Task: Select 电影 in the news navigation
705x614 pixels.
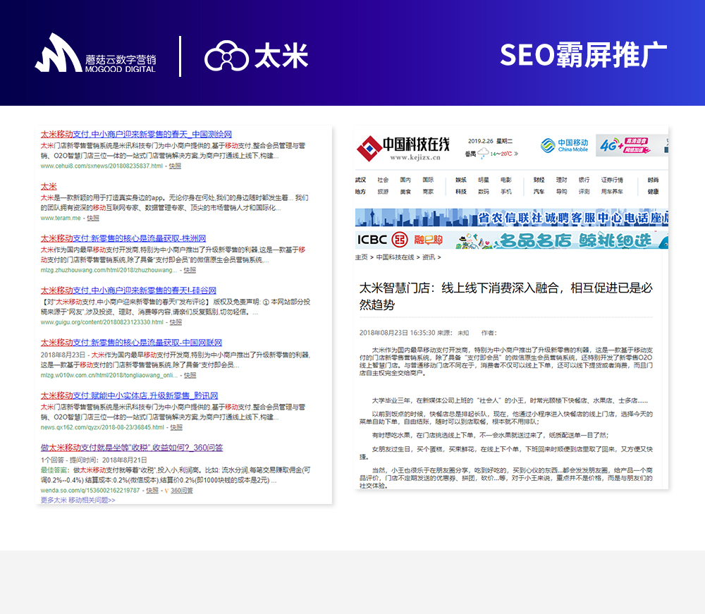Action: click(505, 180)
